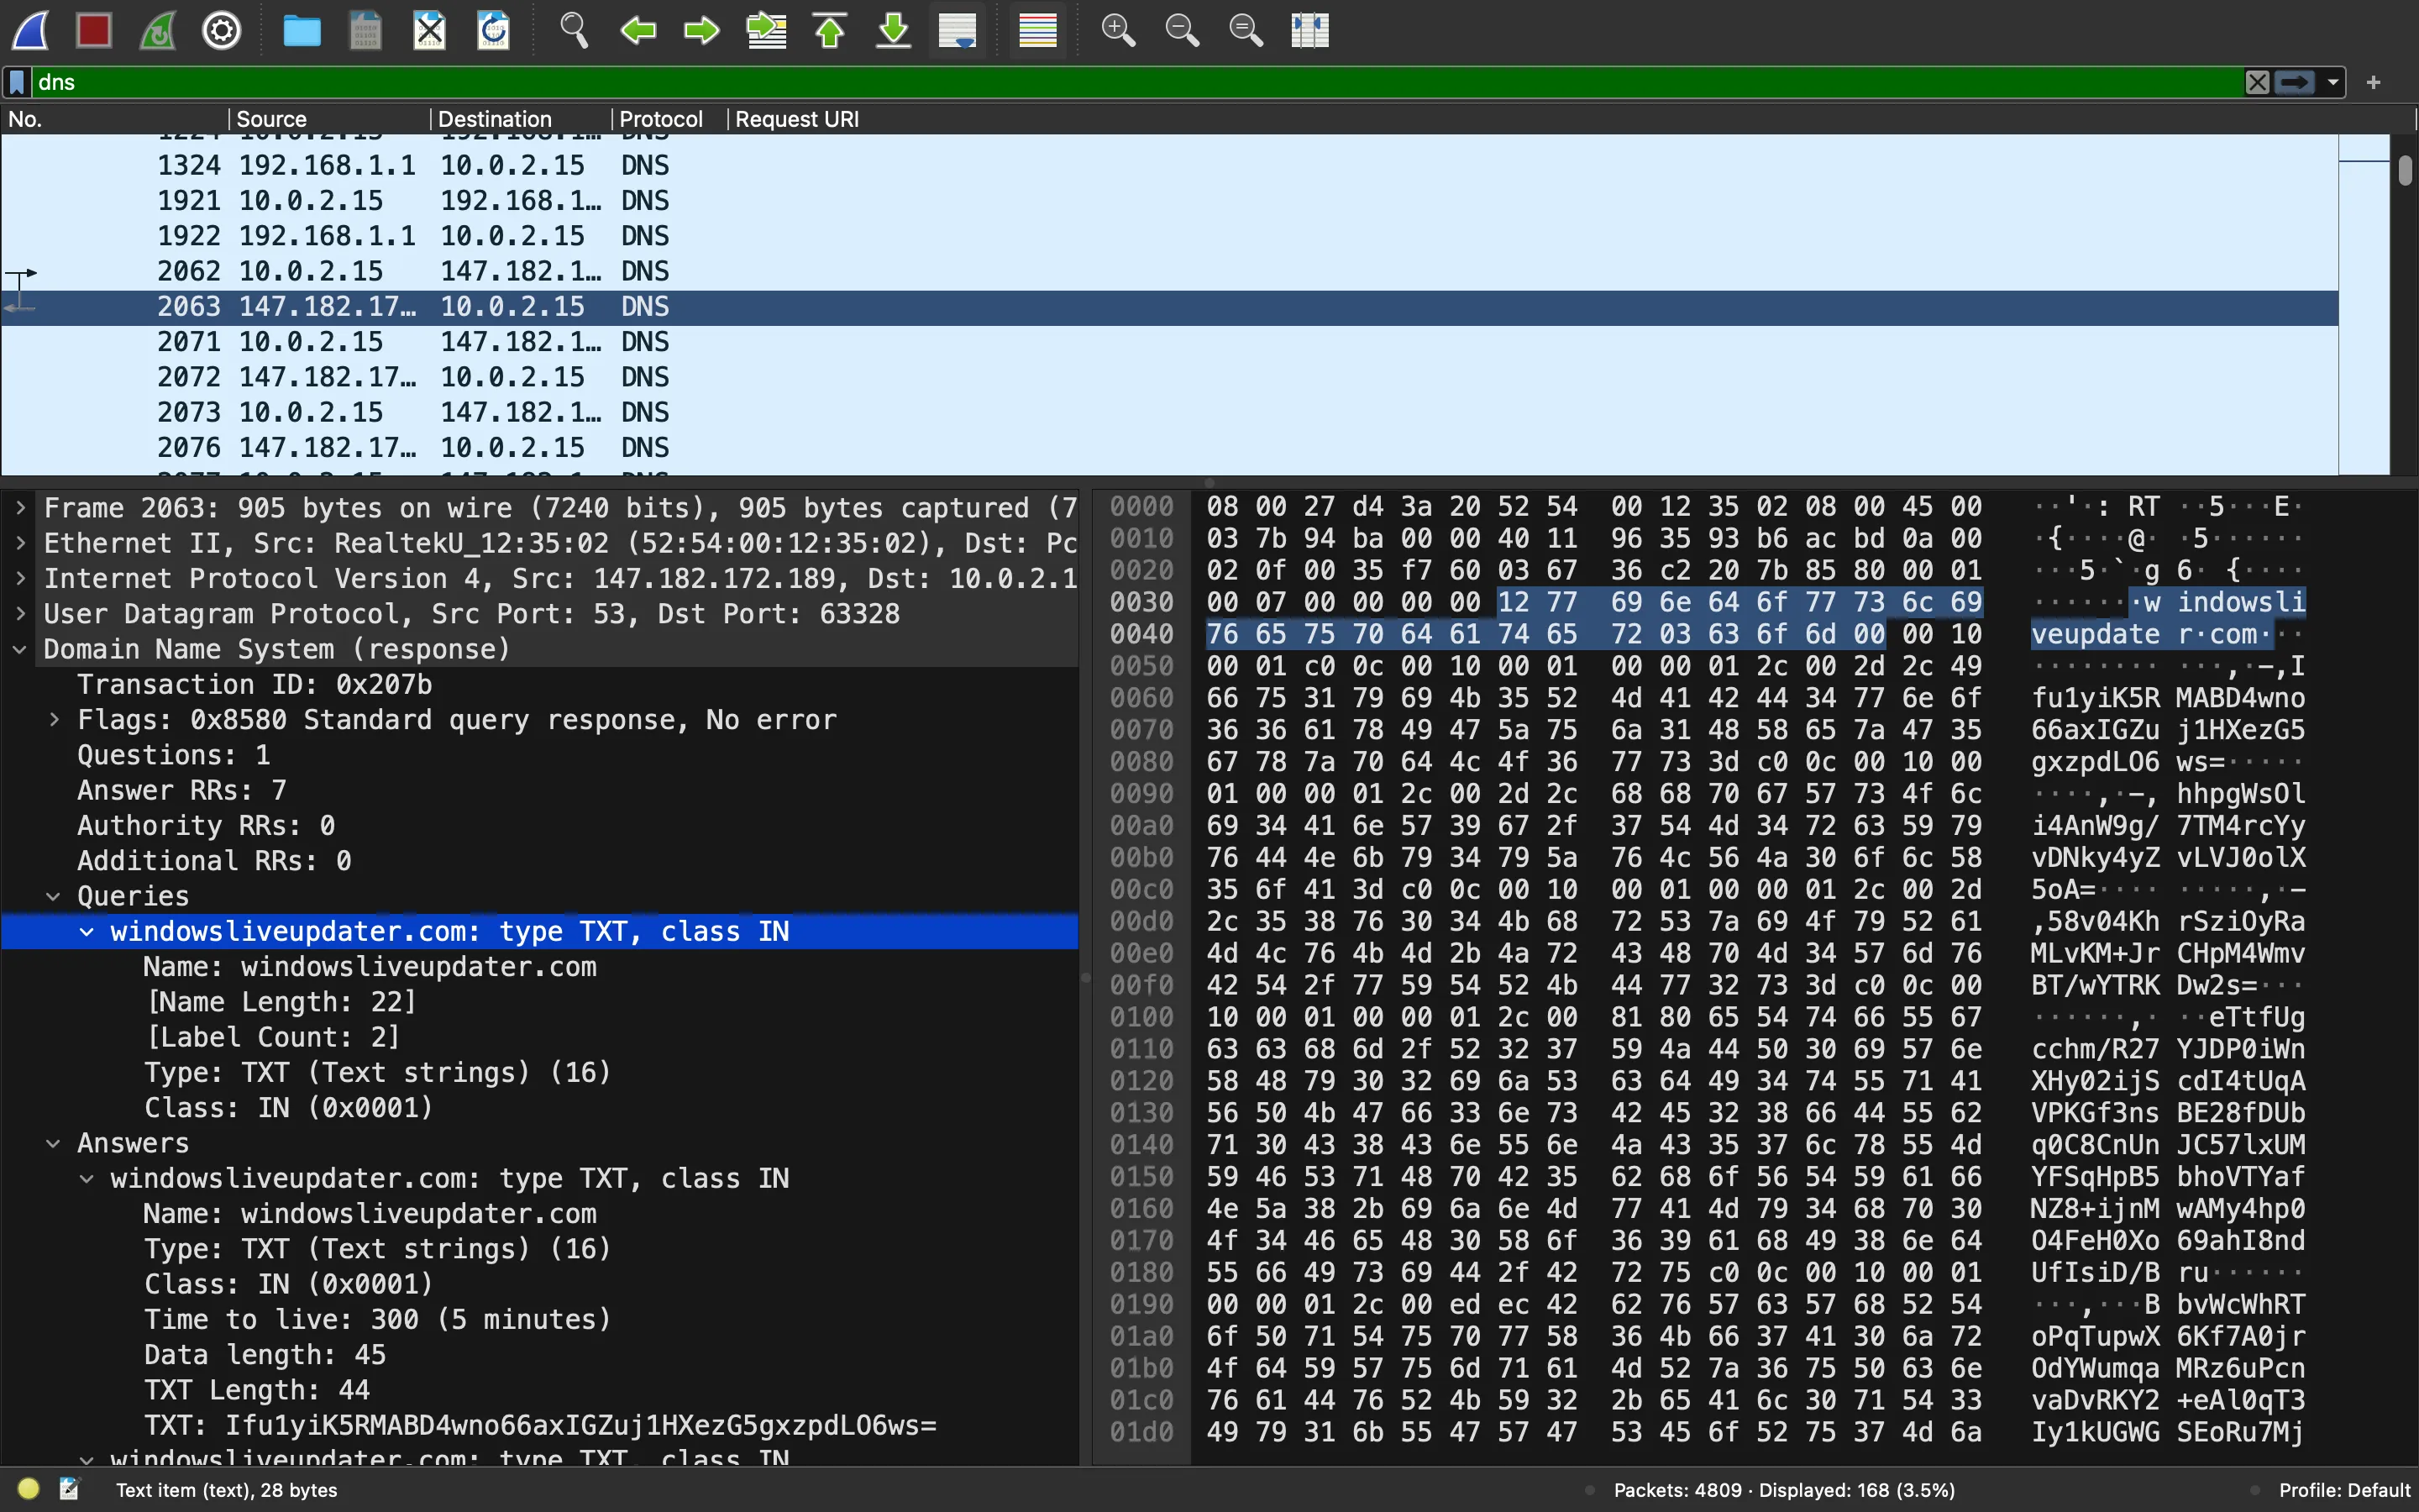Go back in packet history
The width and height of the screenshot is (2419, 1512).
[x=638, y=30]
